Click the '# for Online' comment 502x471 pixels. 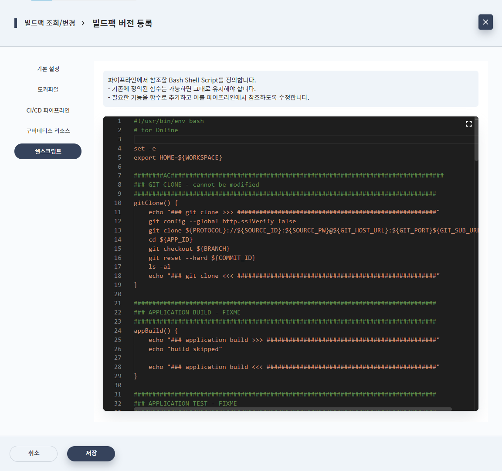(156, 130)
